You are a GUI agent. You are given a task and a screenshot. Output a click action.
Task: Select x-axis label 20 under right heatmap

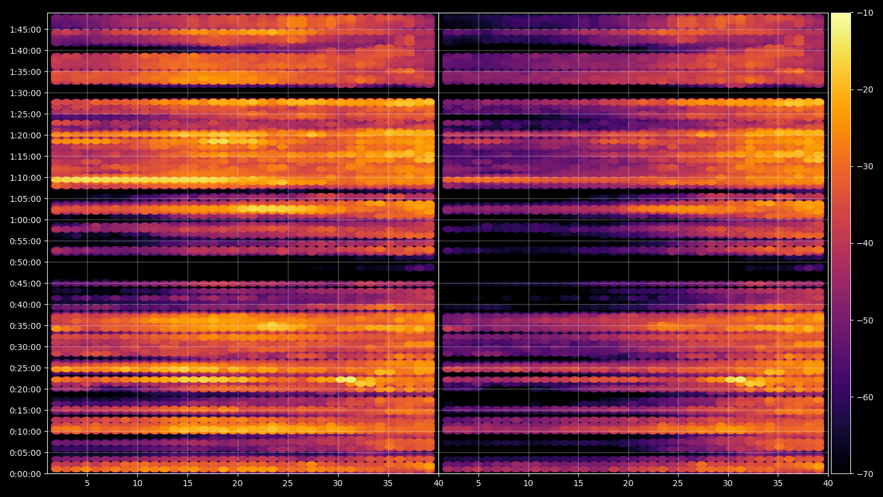click(629, 484)
